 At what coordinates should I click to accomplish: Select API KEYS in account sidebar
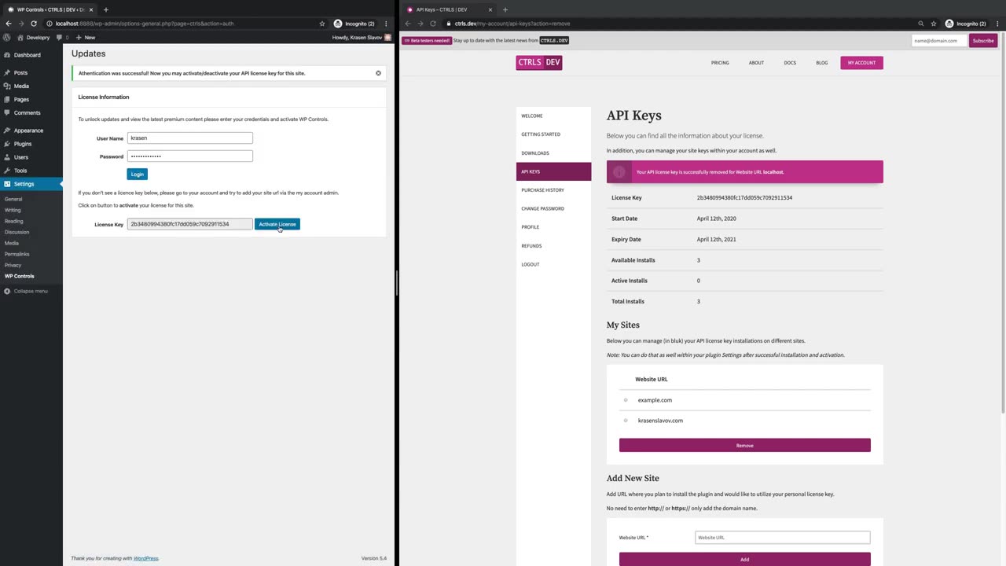point(553,171)
